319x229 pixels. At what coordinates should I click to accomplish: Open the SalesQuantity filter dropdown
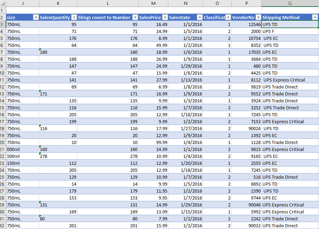(x=74, y=17)
